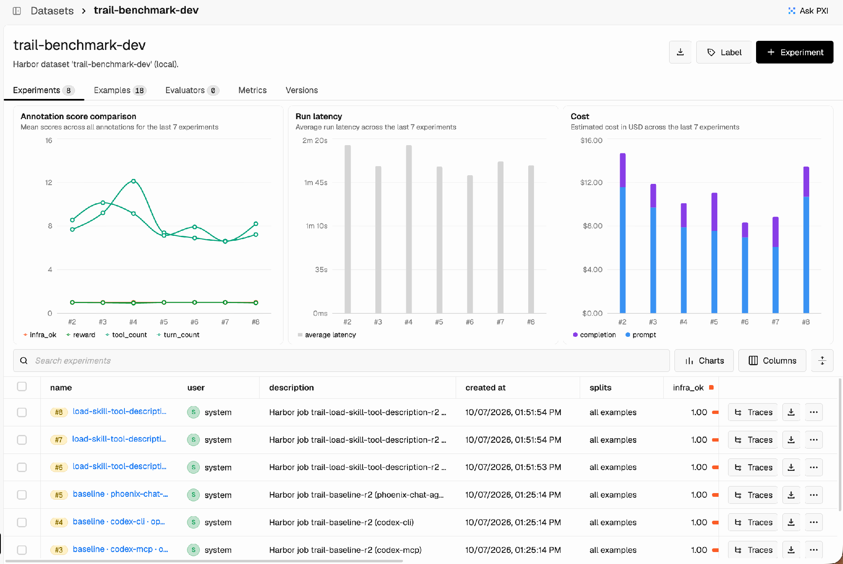Check the box for experiment #4
Viewport: 843px width, 564px height.
click(22, 522)
